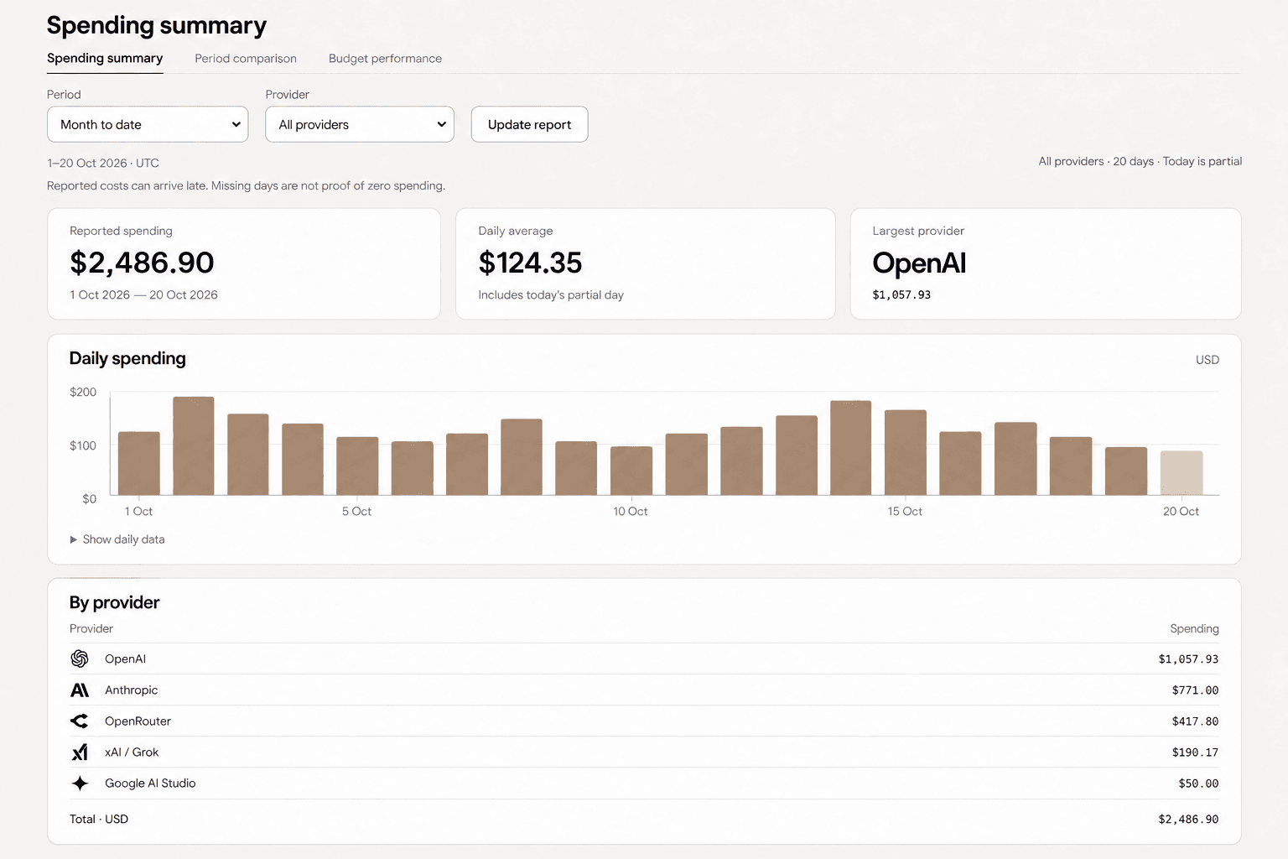Click the Total · USD footer label
This screenshot has height=859, width=1288.
[99, 819]
